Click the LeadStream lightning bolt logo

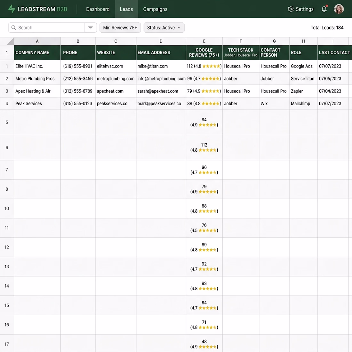coord(12,9)
